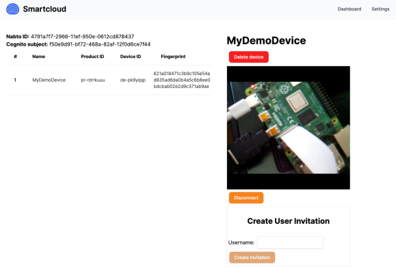Click the Product ID column header
Viewport: 396px width, 273px height.
coord(92,57)
